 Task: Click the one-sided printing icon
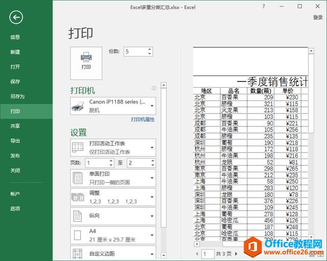click(78, 178)
